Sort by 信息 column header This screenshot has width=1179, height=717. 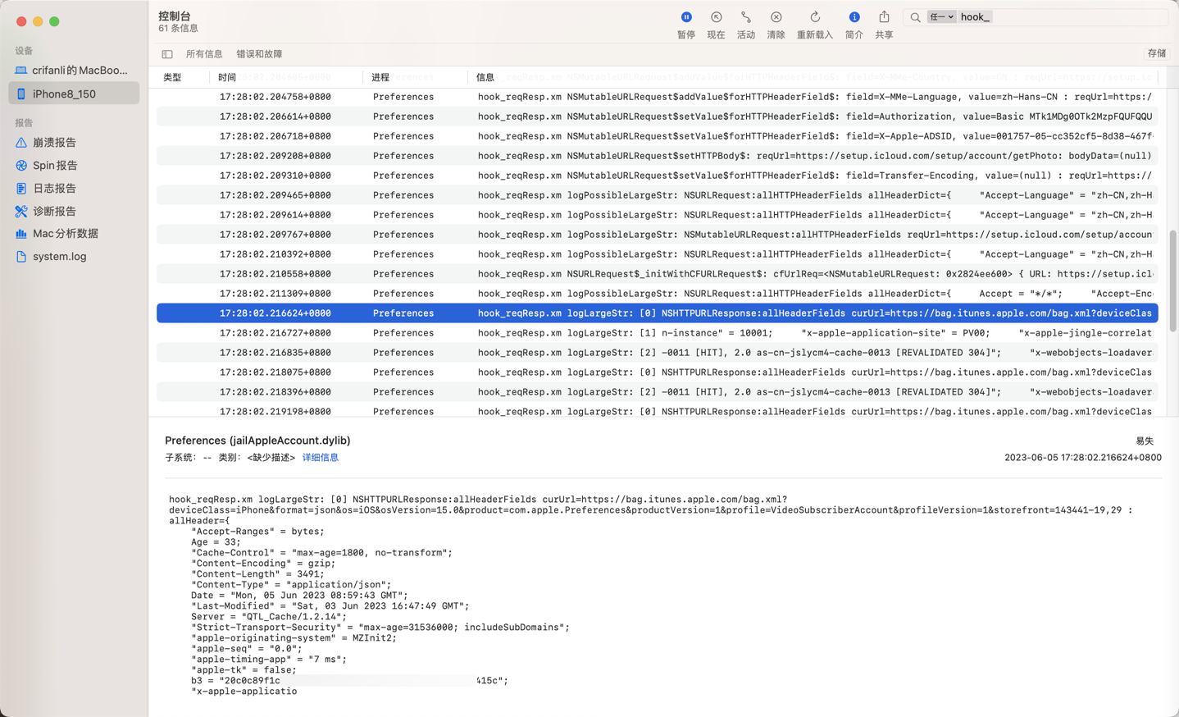click(x=485, y=77)
